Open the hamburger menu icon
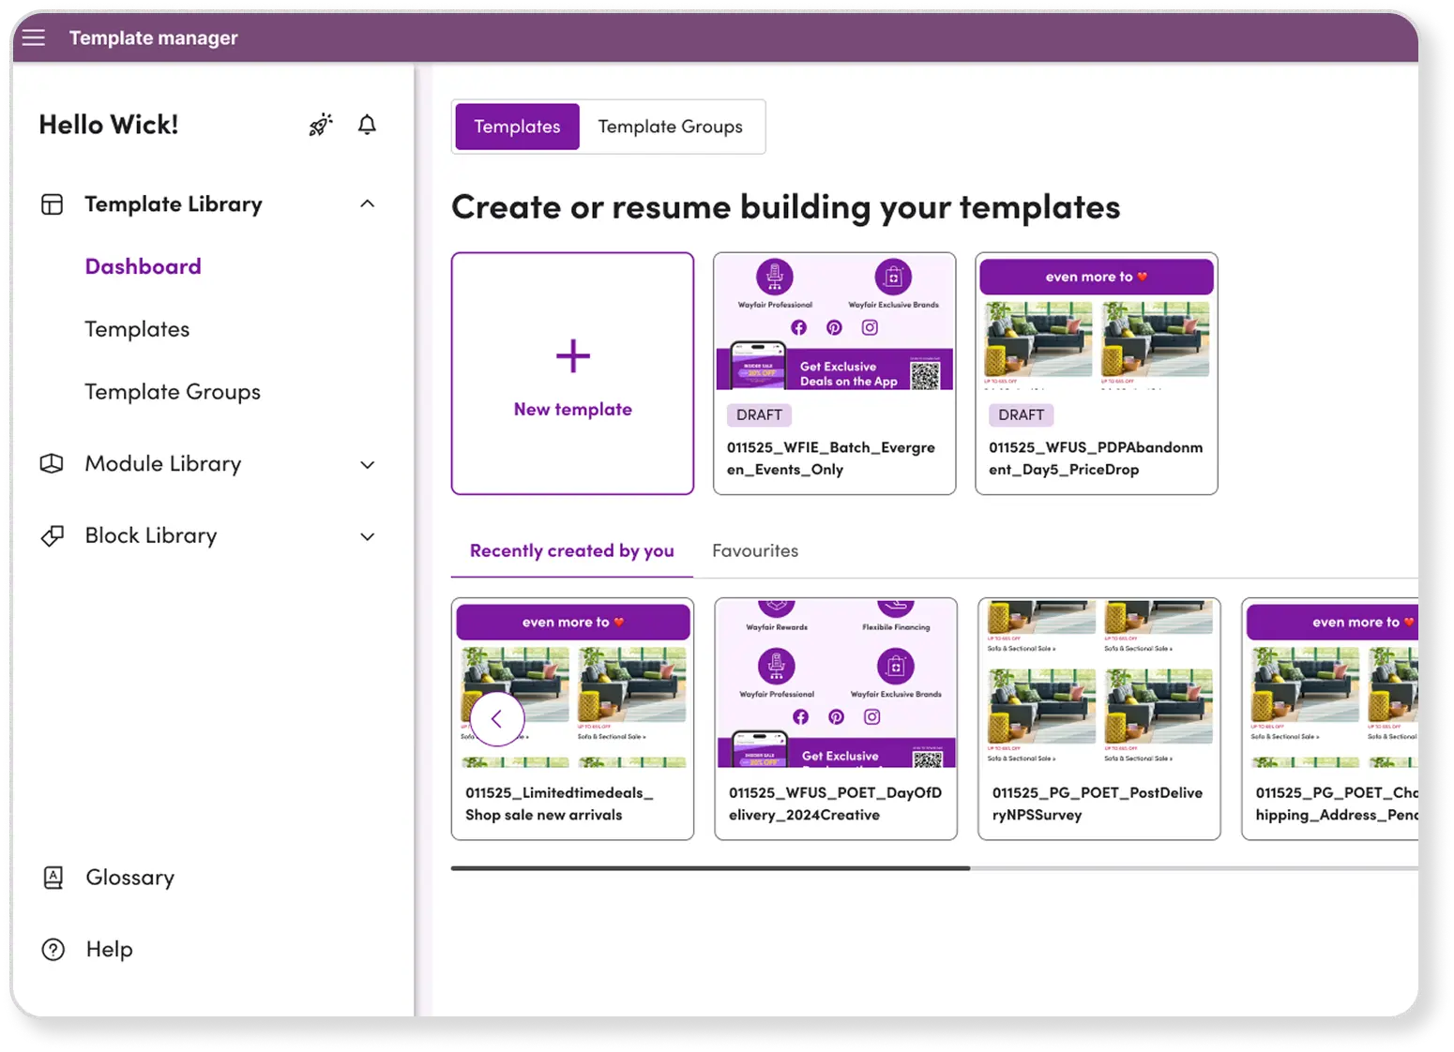Screen dimensions: 1454x1052 point(34,38)
